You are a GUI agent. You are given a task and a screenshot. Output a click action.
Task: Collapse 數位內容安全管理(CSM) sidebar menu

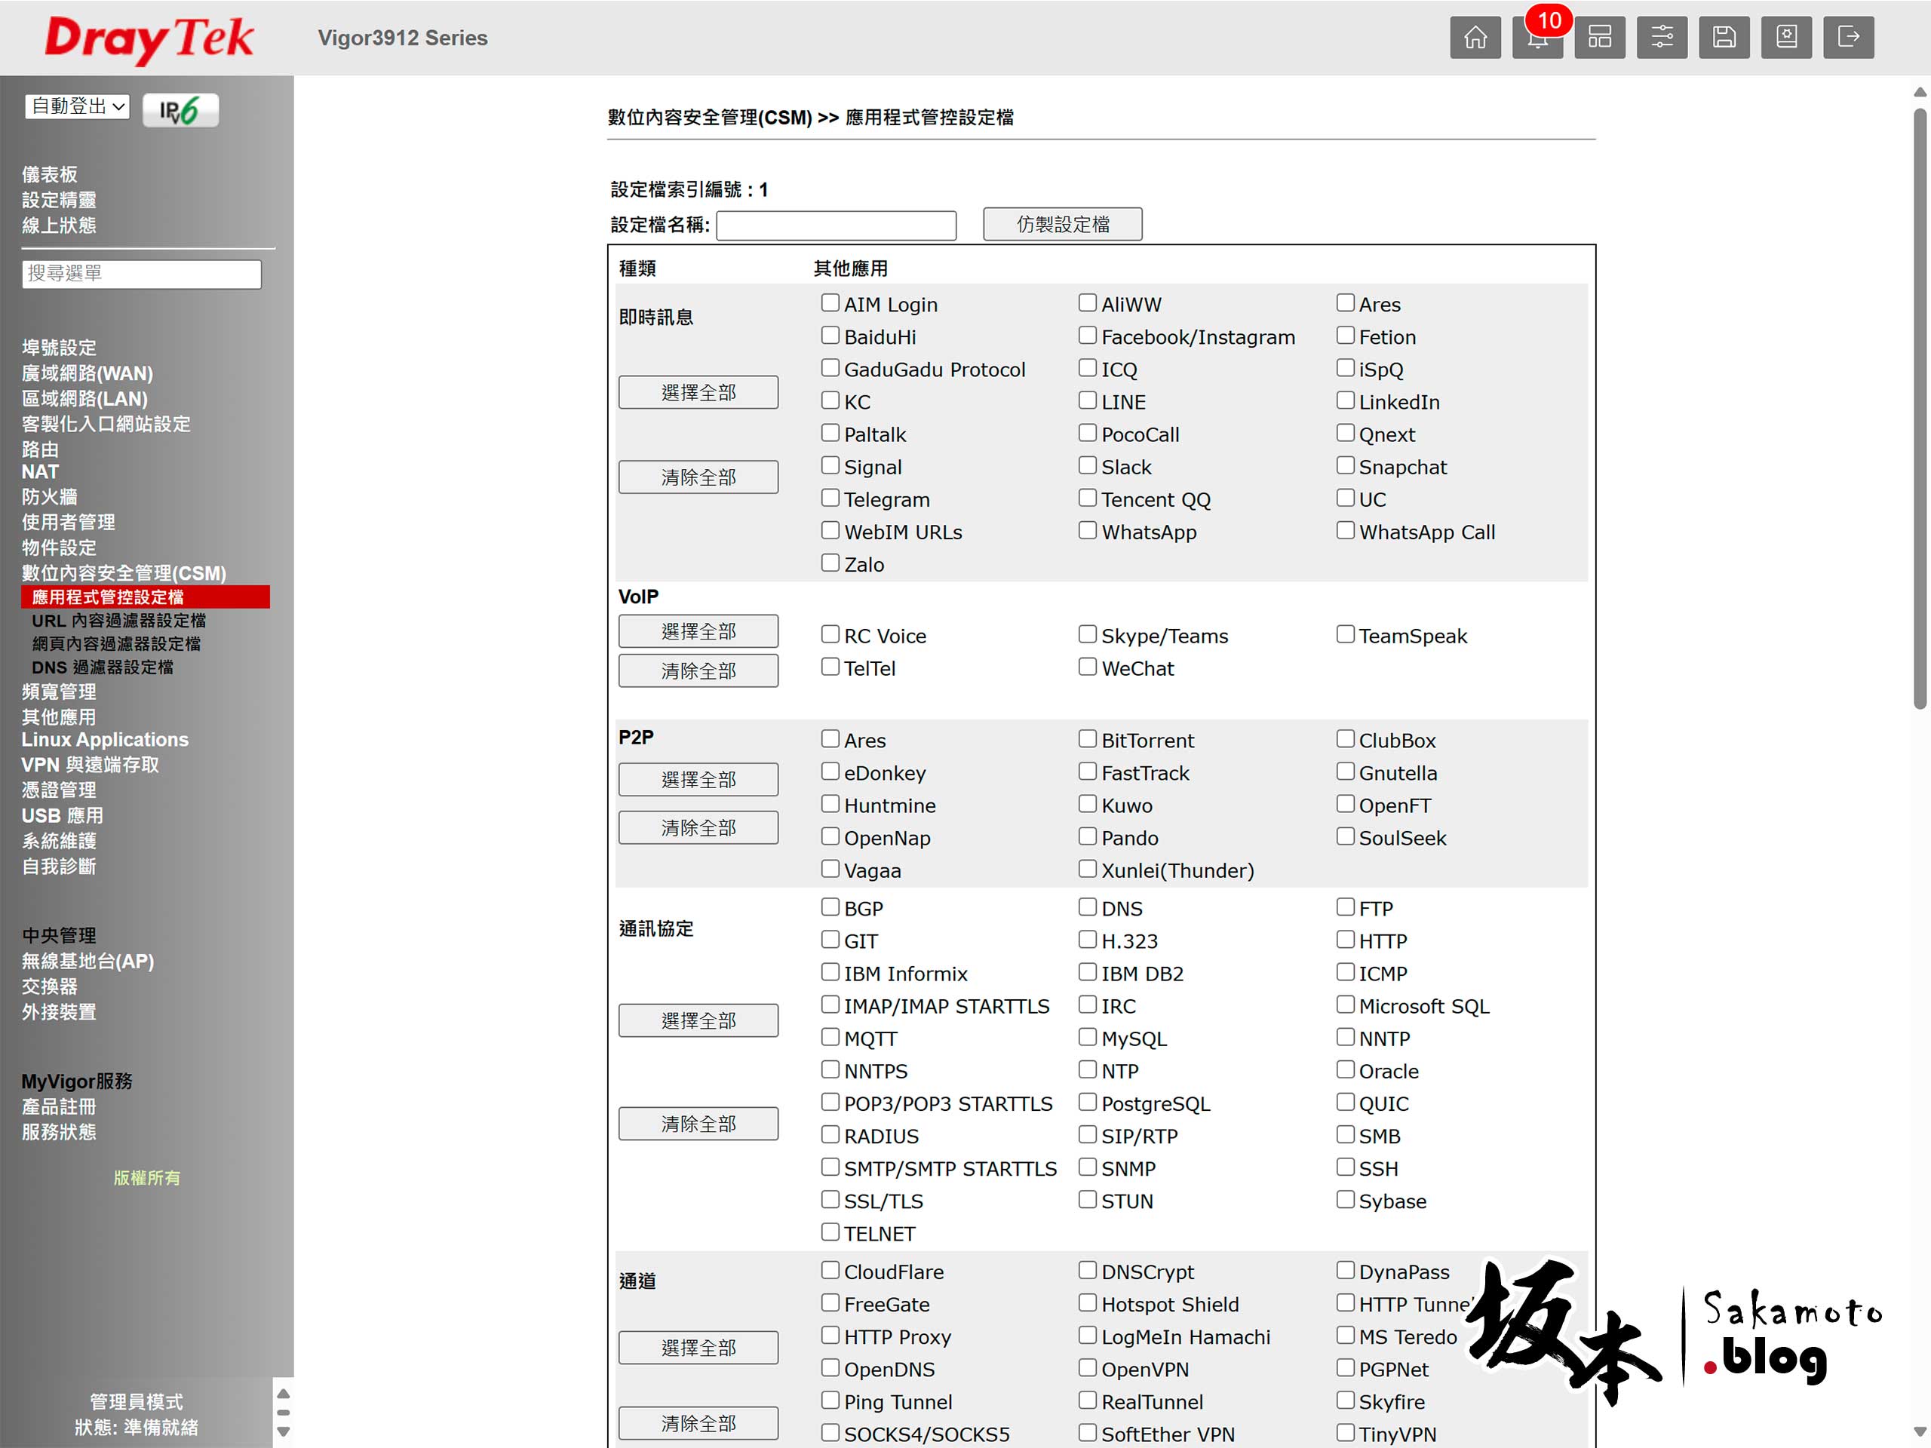pos(124,573)
